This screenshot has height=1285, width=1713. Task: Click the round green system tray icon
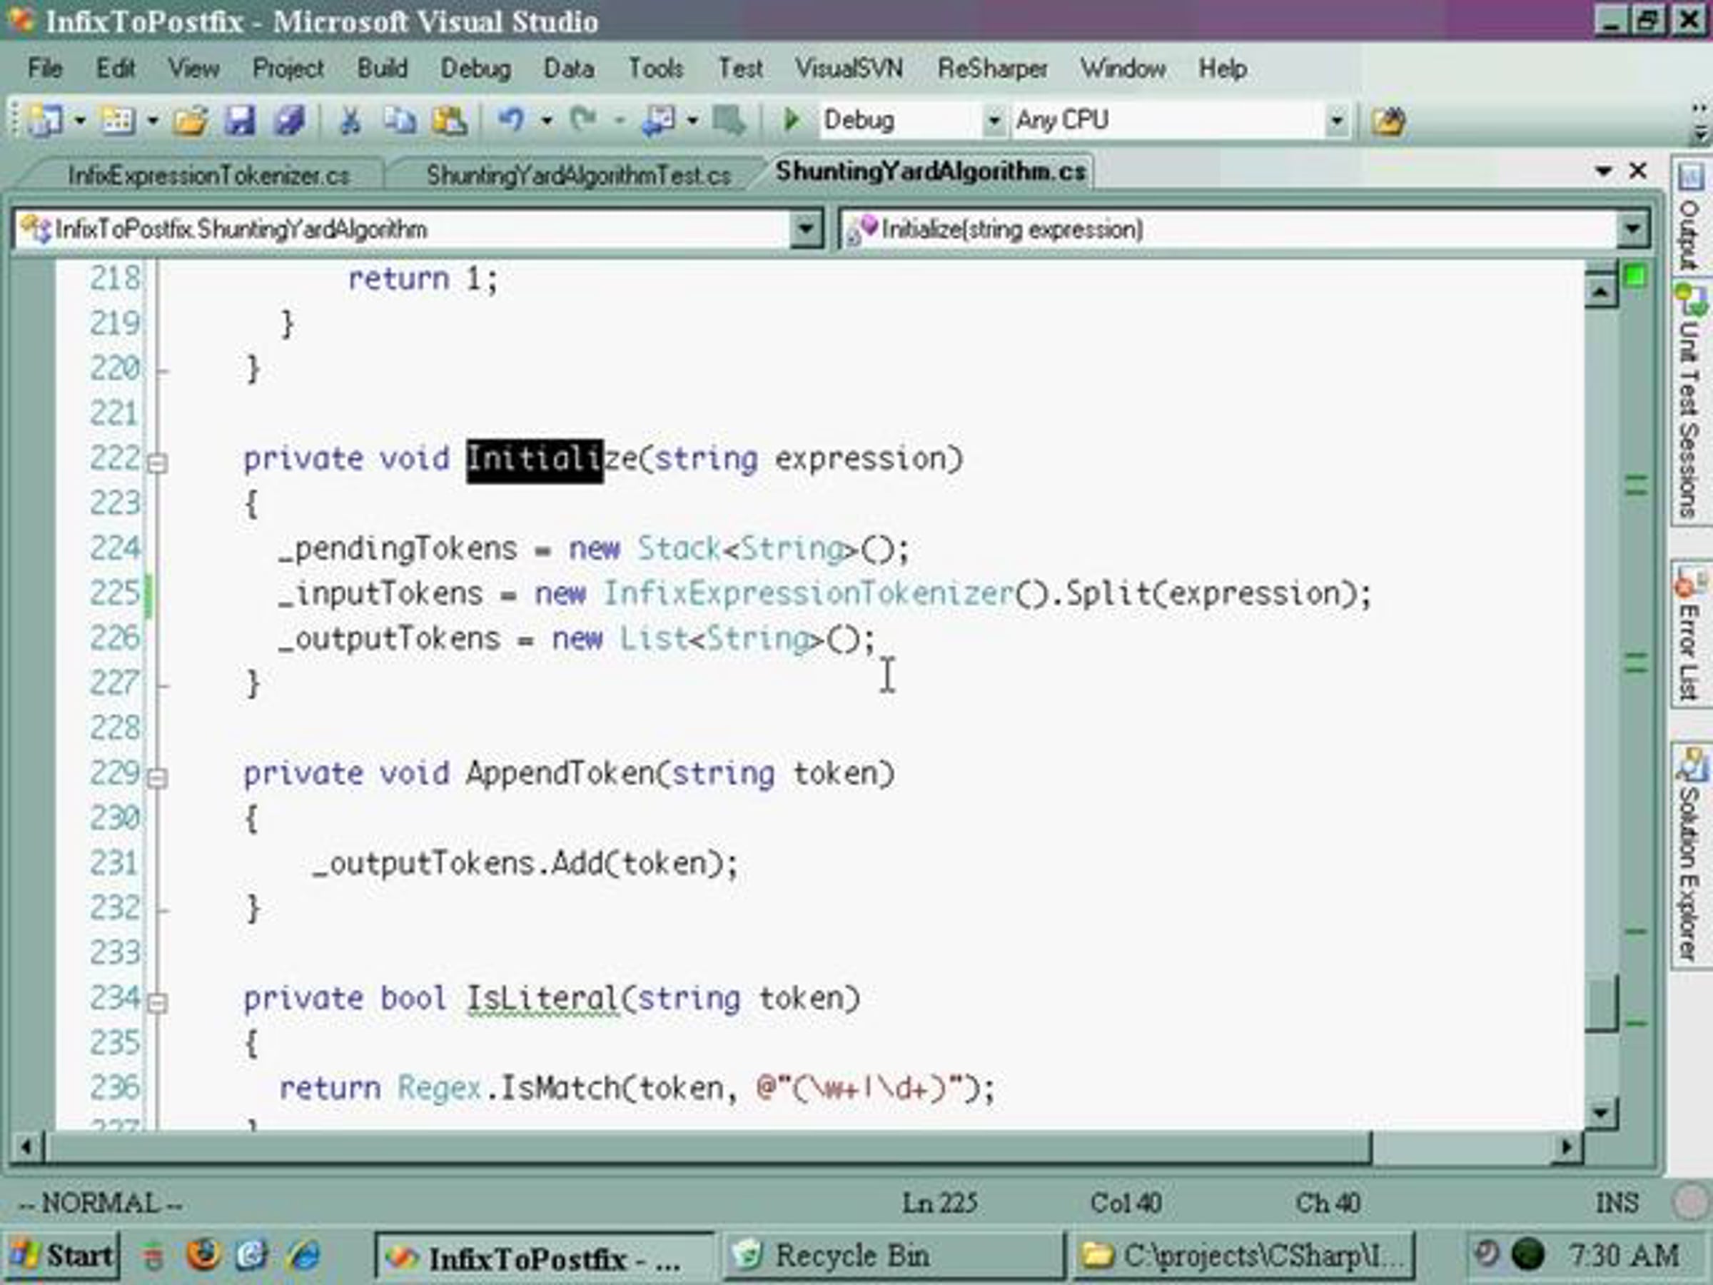pyautogui.click(x=1530, y=1254)
